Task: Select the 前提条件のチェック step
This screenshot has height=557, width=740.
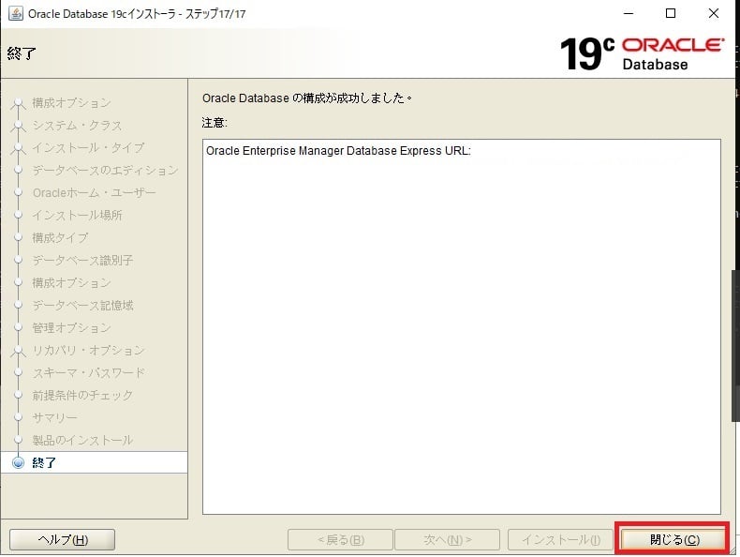Action: 82,395
